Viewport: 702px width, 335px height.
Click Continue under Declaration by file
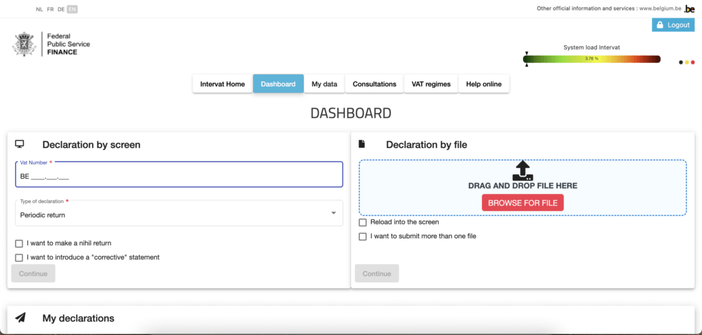pyautogui.click(x=376, y=273)
